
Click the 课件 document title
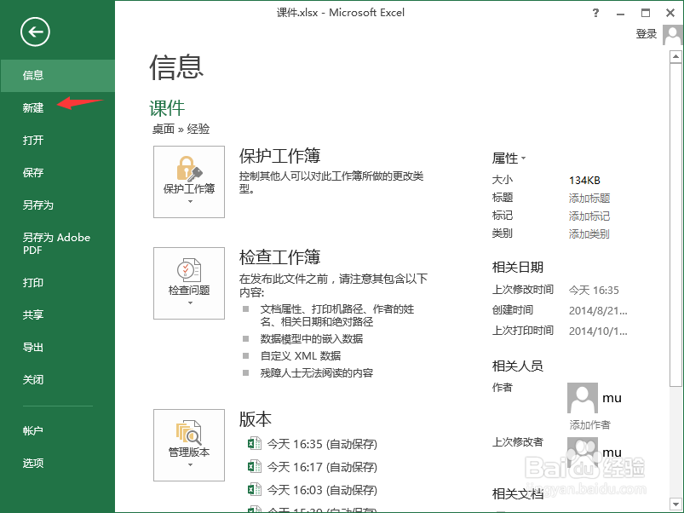pos(167,108)
